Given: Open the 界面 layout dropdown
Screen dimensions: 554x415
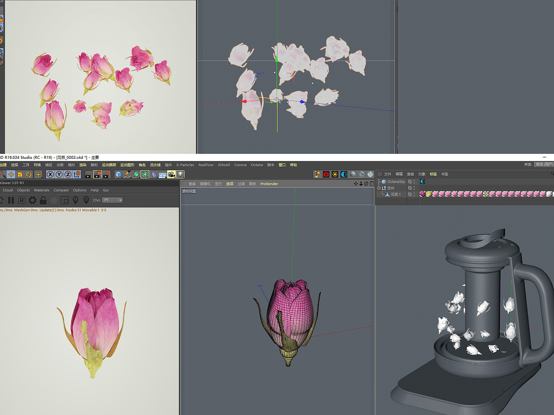Looking at the screenshot, I should point(544,164).
